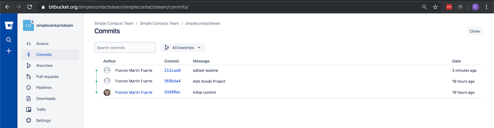Screen dimensions: 494x128
Task: Click the plus create icon in sidebar
Action: pos(9,51)
